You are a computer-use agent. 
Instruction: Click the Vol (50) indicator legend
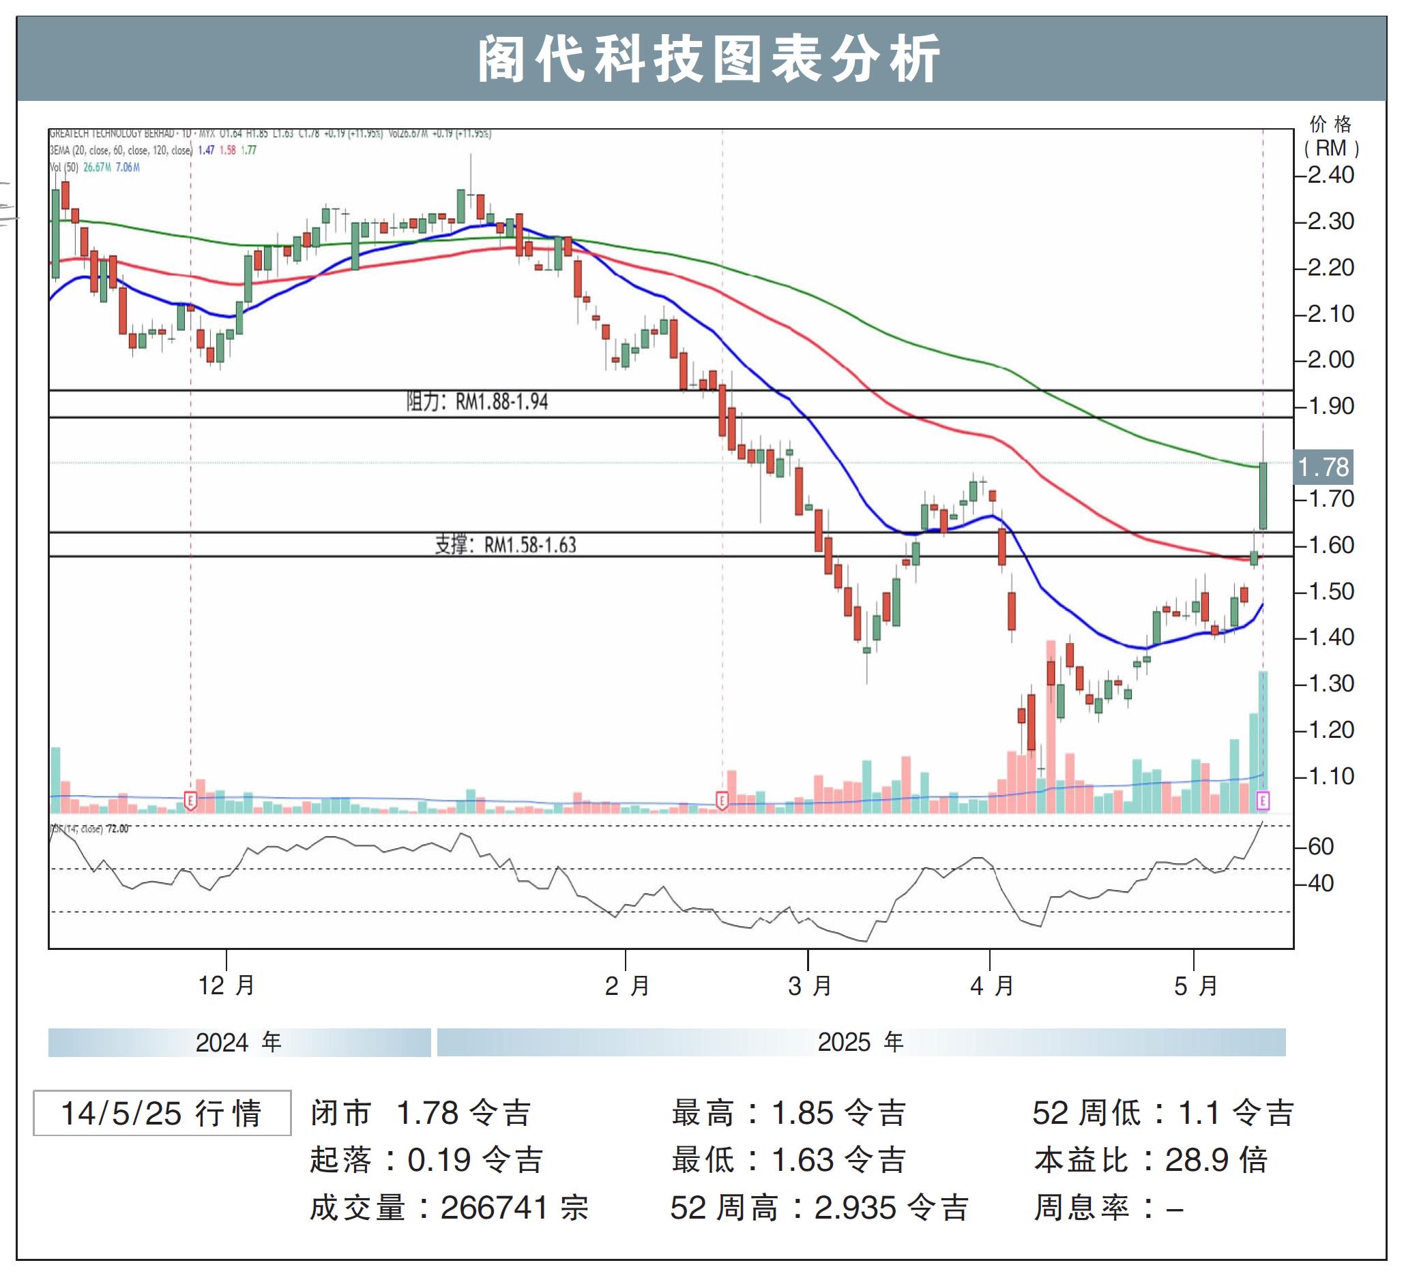[x=95, y=167]
